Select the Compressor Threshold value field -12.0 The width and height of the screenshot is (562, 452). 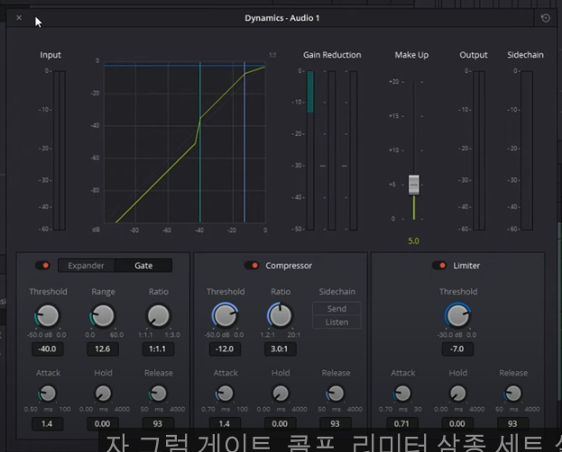click(225, 349)
